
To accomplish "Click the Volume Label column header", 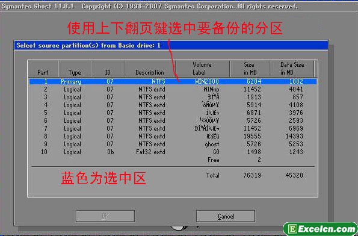I will click(x=203, y=69).
